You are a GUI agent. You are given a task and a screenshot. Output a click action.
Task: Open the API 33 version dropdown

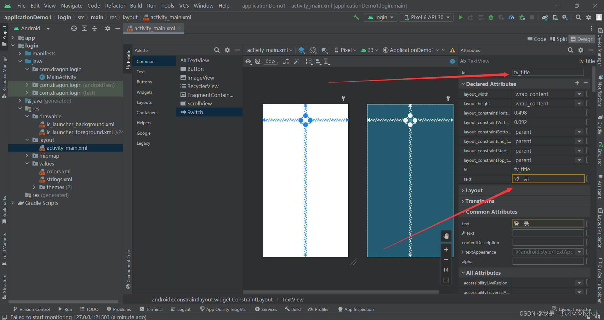pos(369,50)
